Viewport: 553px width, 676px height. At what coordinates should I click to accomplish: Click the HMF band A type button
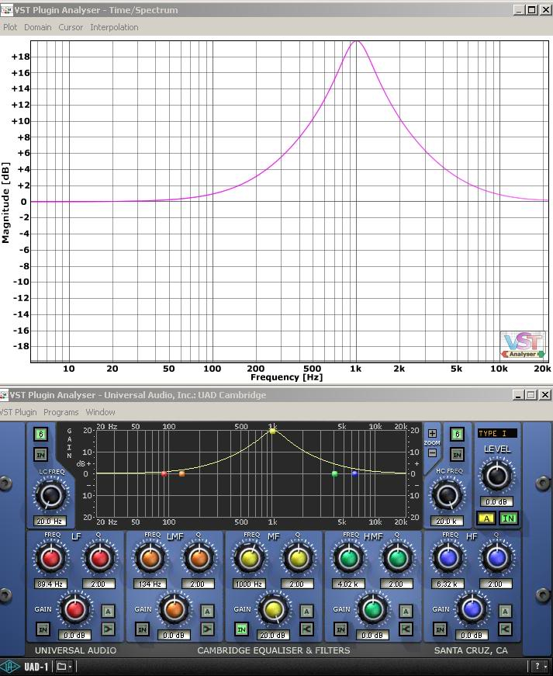click(x=406, y=612)
